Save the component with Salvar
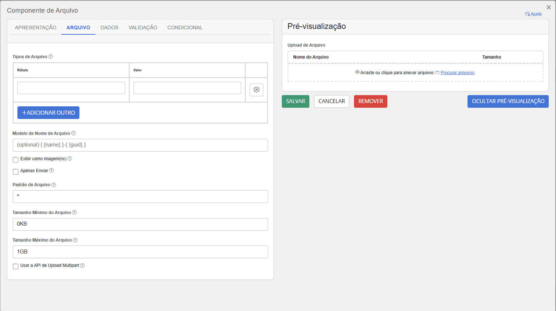The height and width of the screenshot is (311, 556). click(296, 101)
